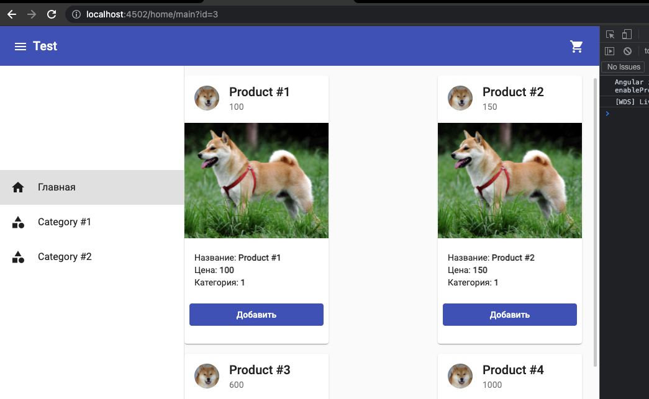Click the home icon beside Главная
The width and height of the screenshot is (649, 399).
(x=18, y=187)
